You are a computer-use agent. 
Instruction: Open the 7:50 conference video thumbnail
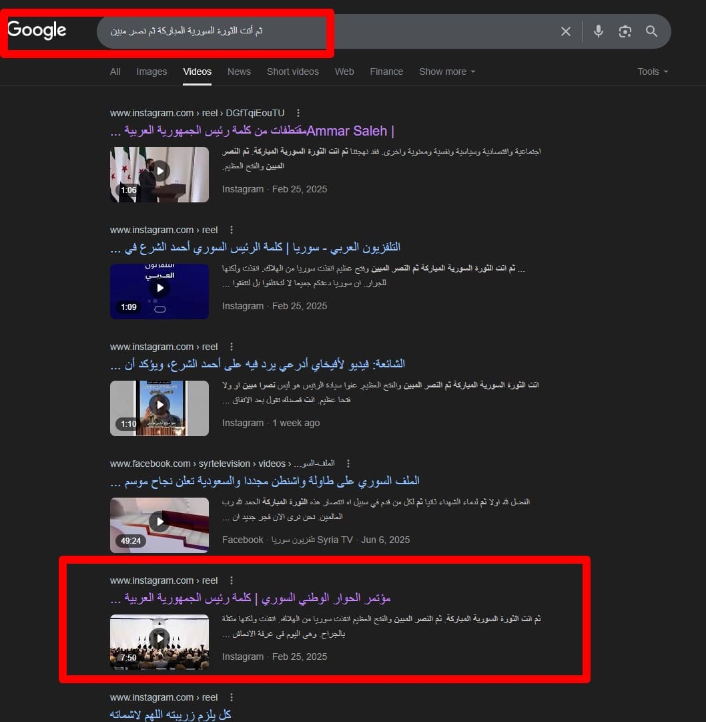click(x=159, y=643)
